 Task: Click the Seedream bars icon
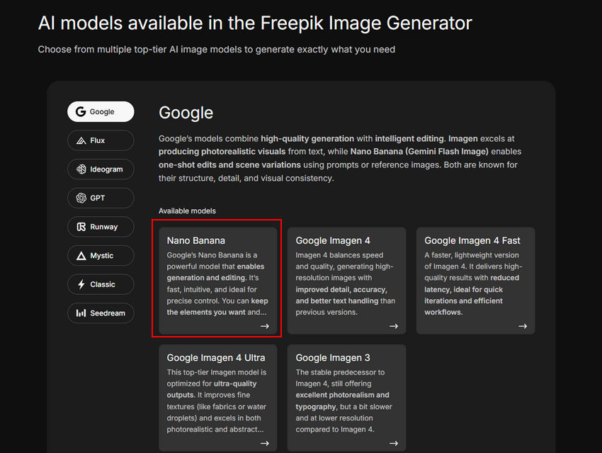[81, 313]
